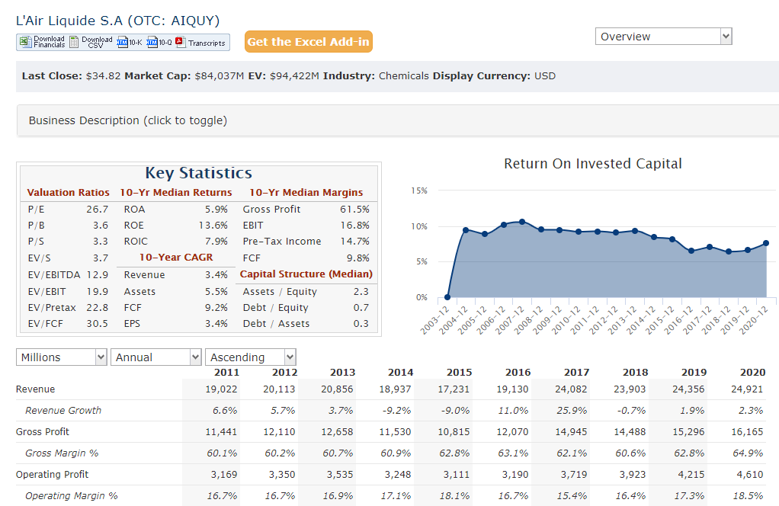Click the ROIC value 7.9%
The image size is (779, 506).
[x=216, y=242]
